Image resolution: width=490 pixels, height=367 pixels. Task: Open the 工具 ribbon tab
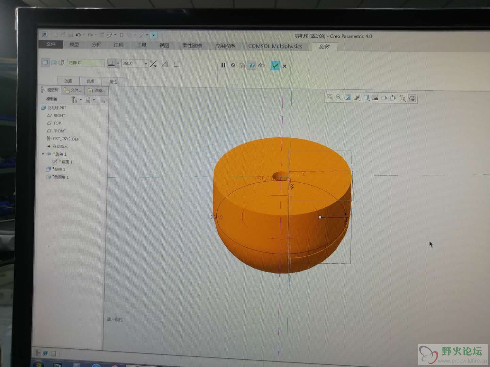[141, 45]
